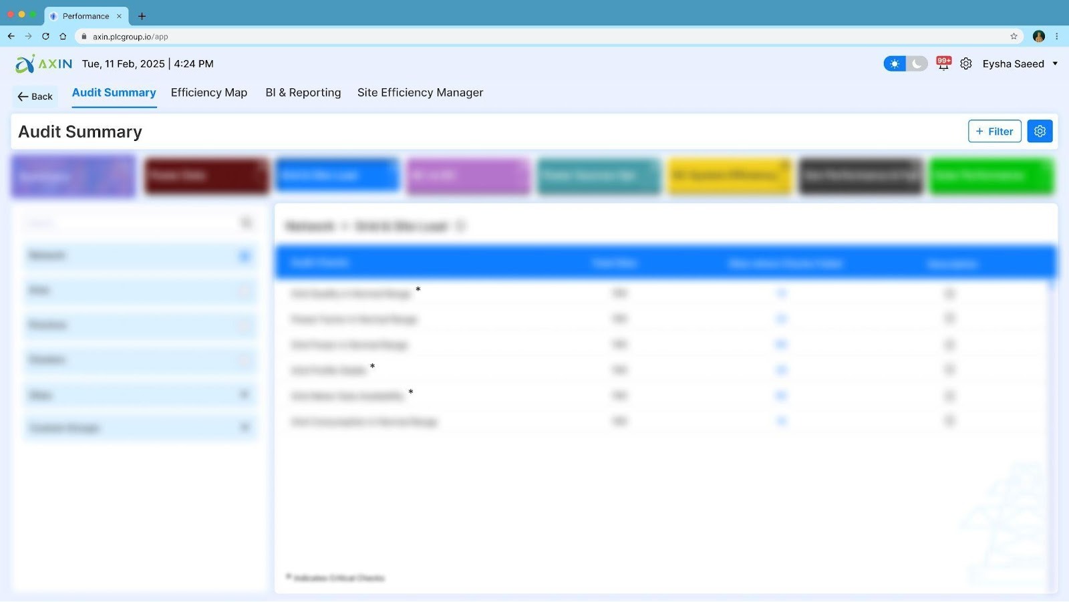
Task: Enable dark mode with the moon toggle
Action: 917,63
